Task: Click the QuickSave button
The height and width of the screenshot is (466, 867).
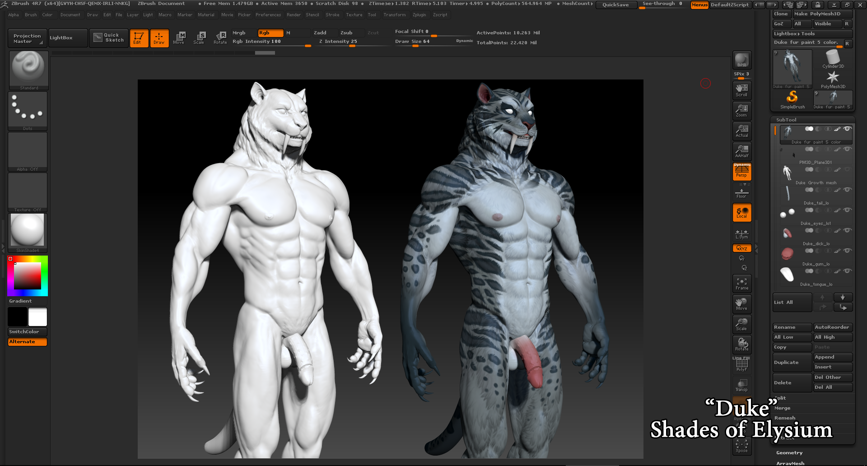Action: 616,5
